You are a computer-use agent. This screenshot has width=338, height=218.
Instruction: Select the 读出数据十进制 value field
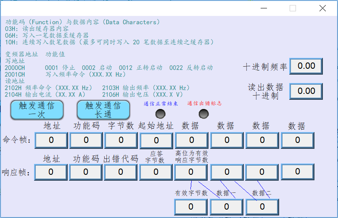pyautogui.click(x=306, y=91)
